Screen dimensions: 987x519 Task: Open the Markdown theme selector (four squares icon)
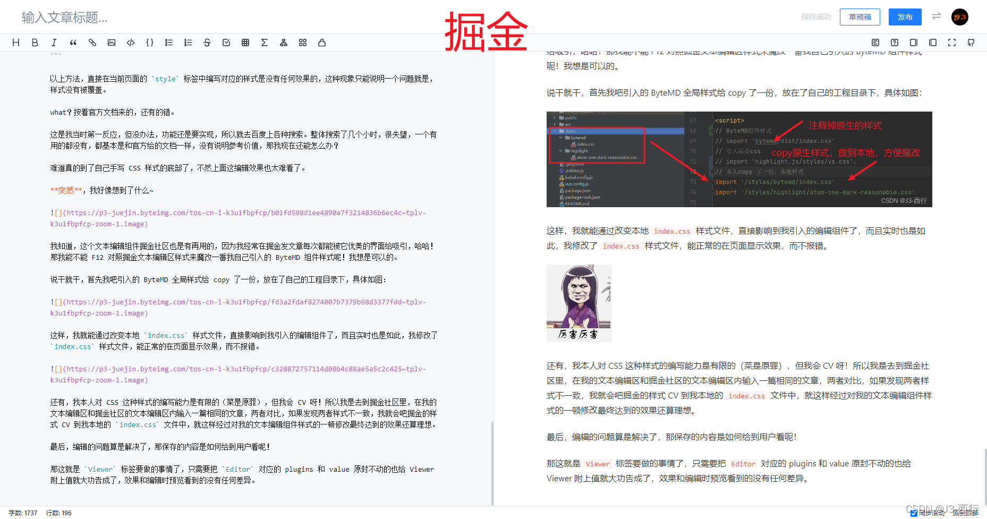pyautogui.click(x=303, y=42)
